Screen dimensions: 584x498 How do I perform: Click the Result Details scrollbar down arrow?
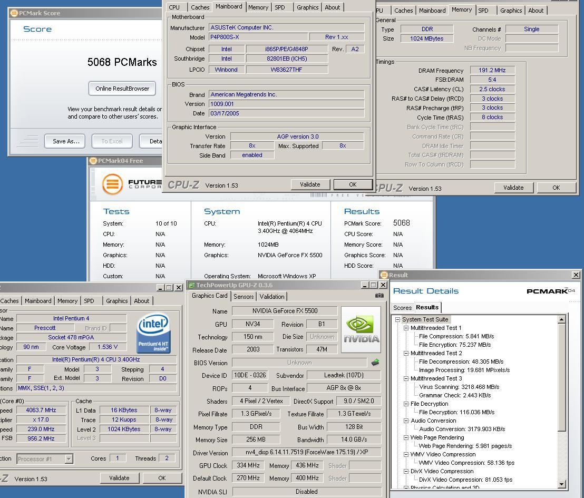[x=562, y=484]
